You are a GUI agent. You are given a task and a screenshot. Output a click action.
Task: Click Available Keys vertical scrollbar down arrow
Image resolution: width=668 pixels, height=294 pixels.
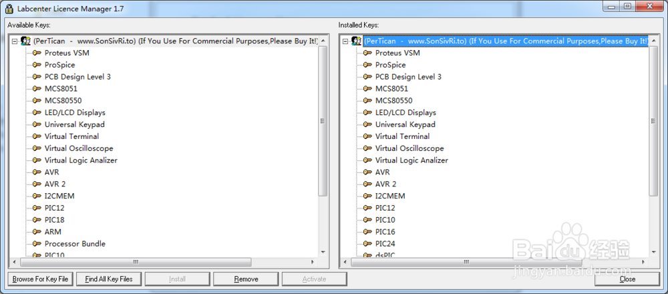coord(323,253)
